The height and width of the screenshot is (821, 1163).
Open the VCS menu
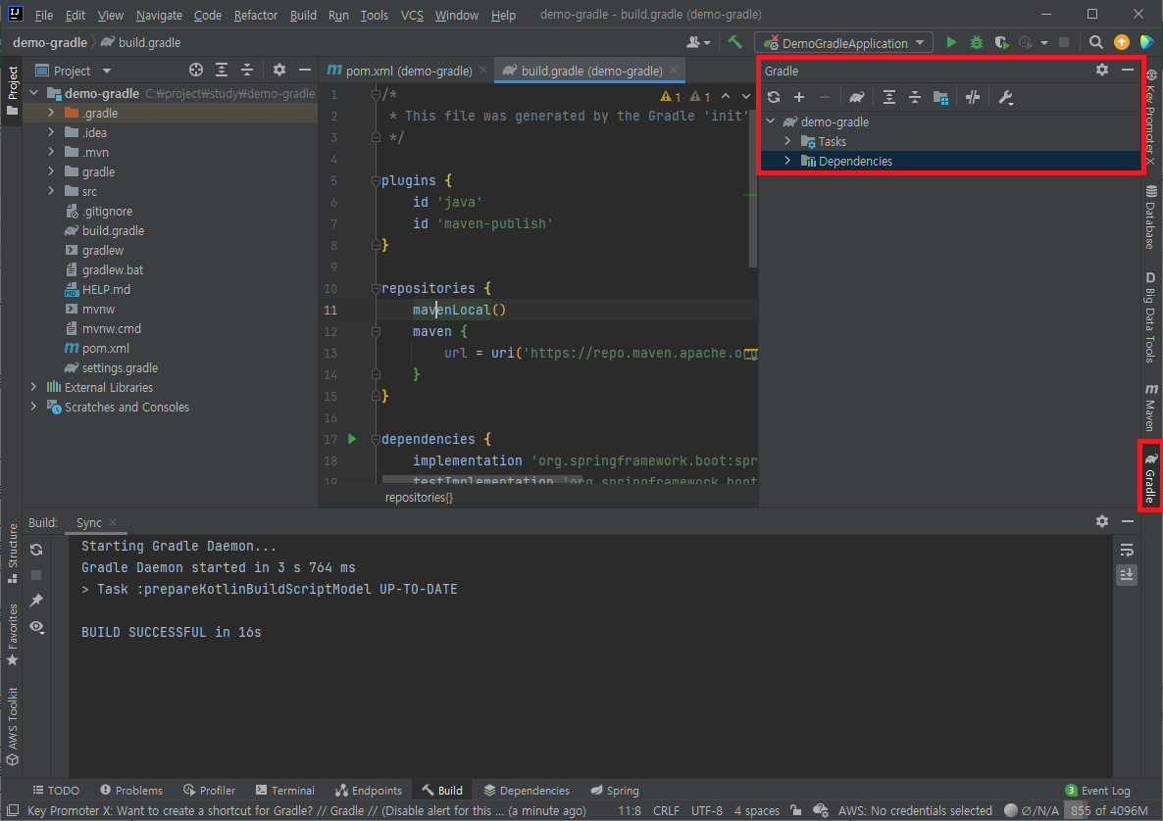click(412, 15)
